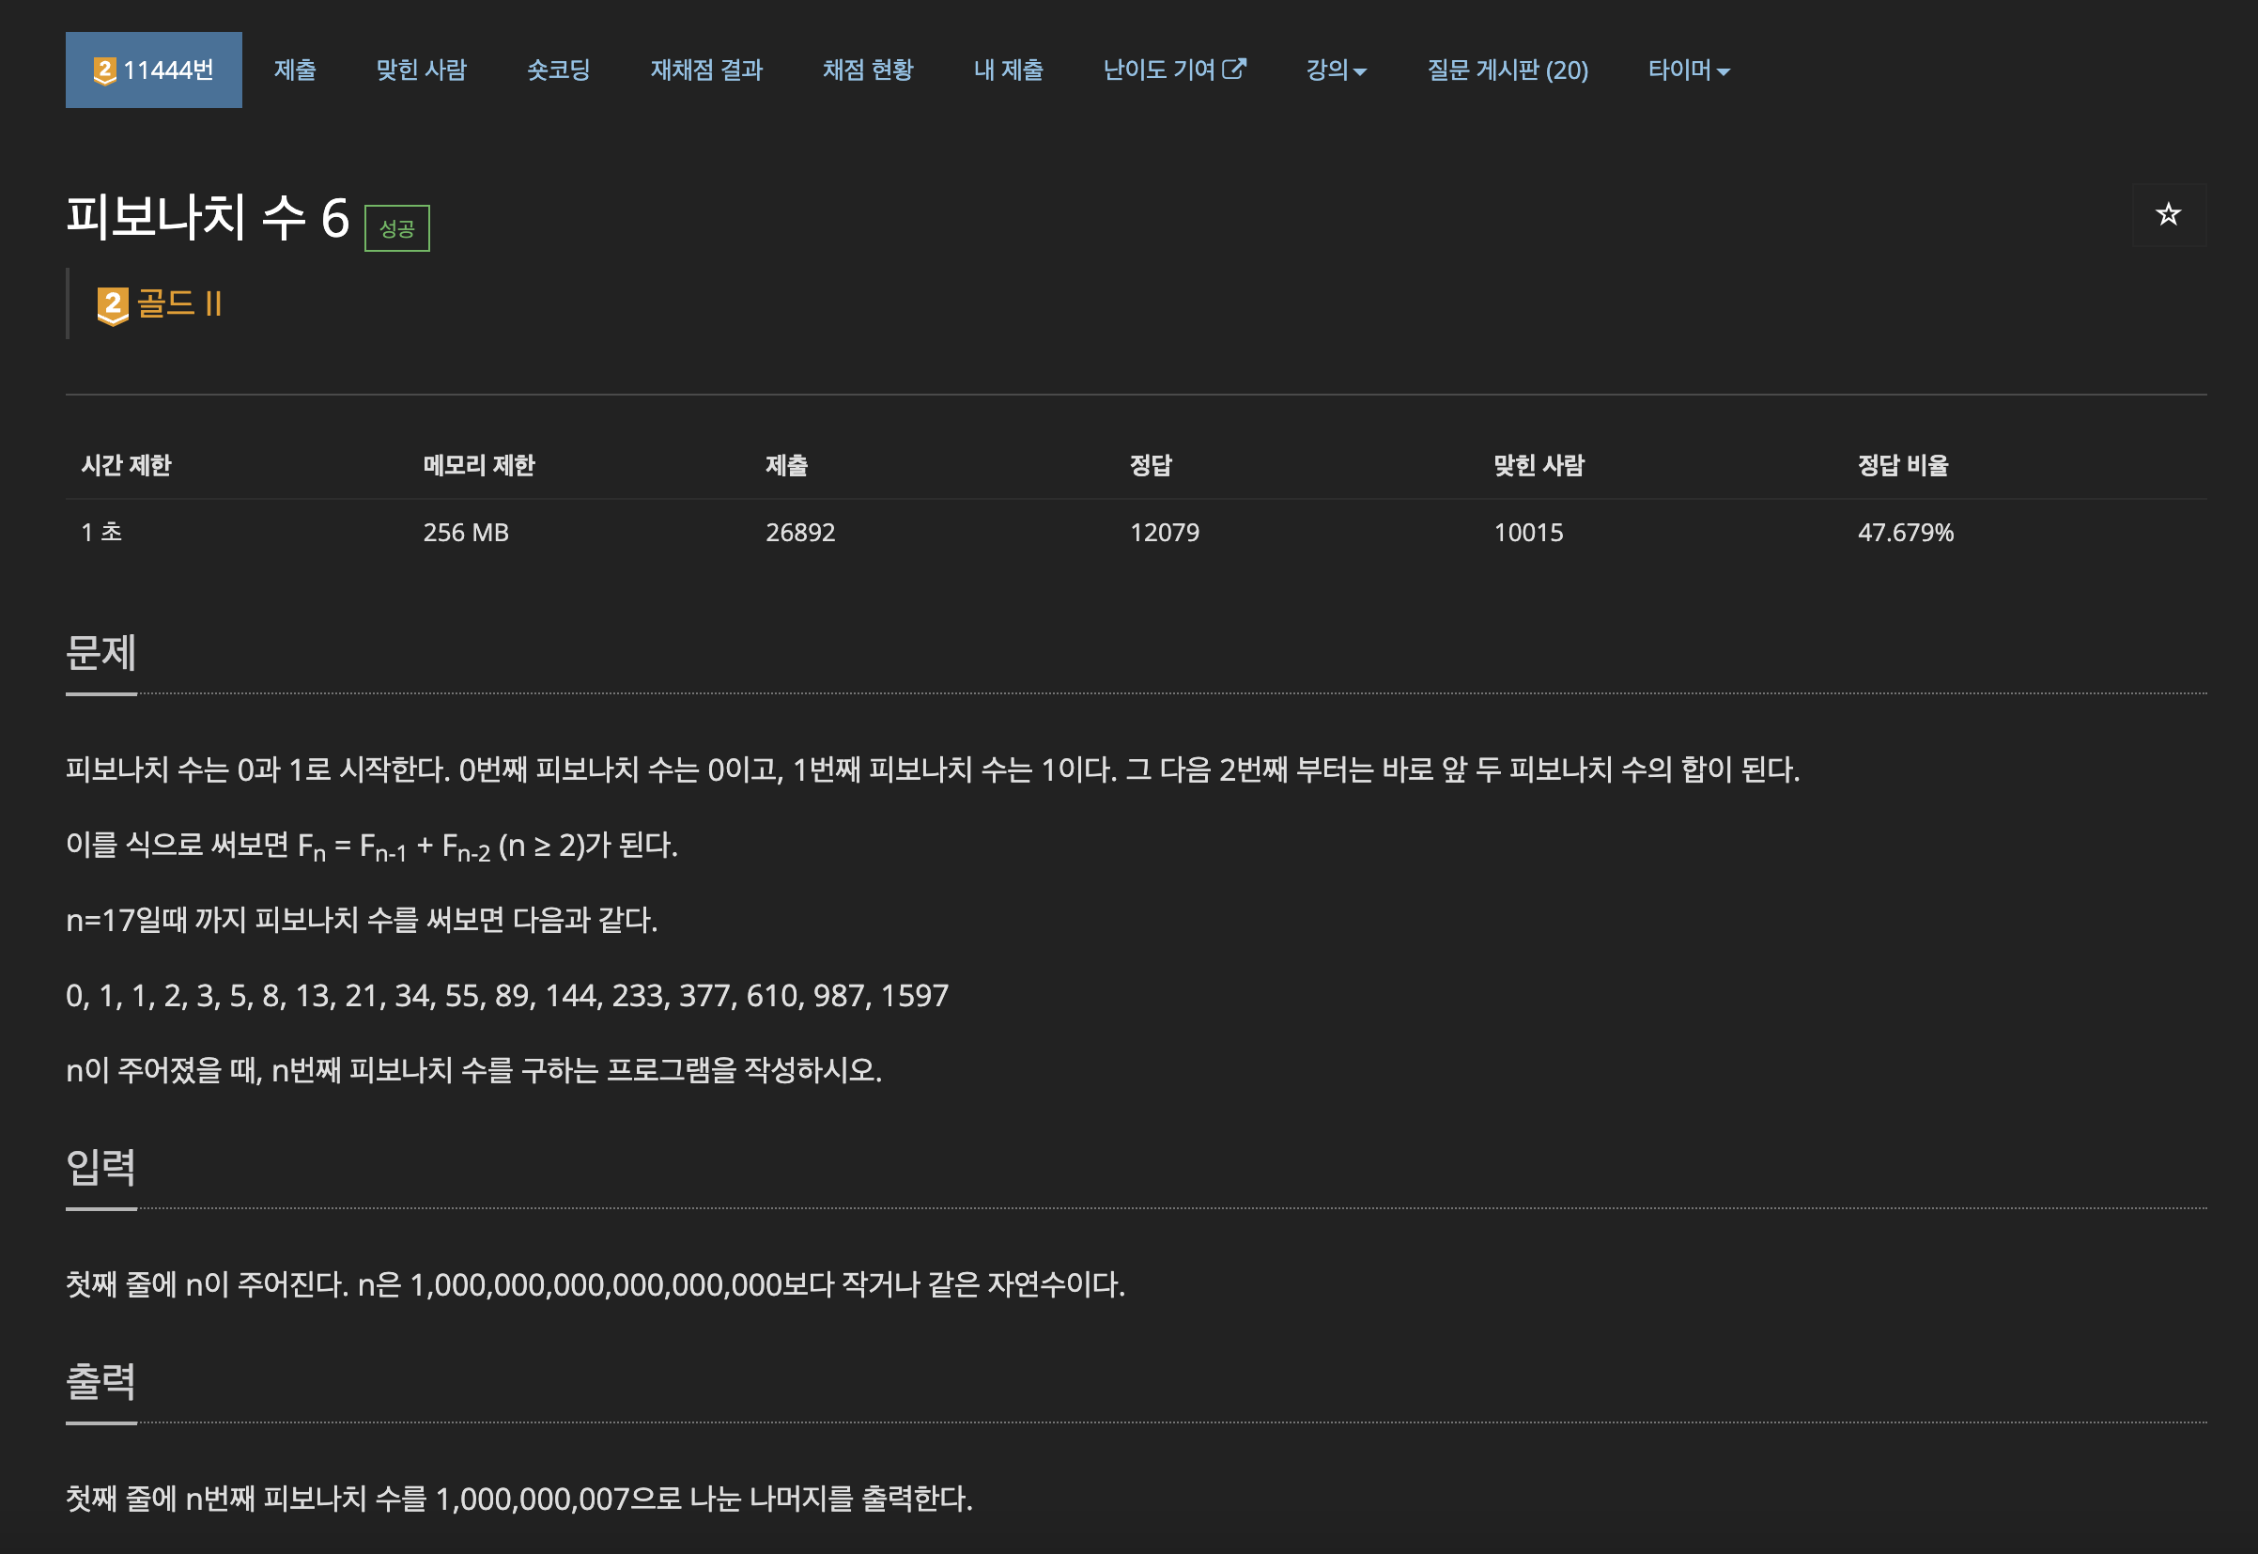Open the 타이머 dropdown
This screenshot has width=2258, height=1554.
1688,70
